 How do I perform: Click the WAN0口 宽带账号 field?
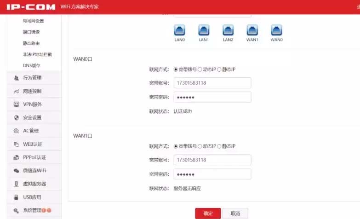[212, 83]
